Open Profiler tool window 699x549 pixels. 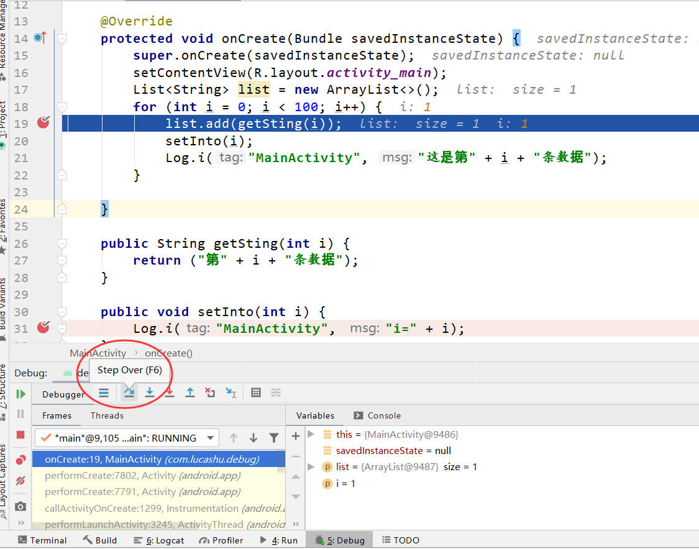(x=221, y=540)
